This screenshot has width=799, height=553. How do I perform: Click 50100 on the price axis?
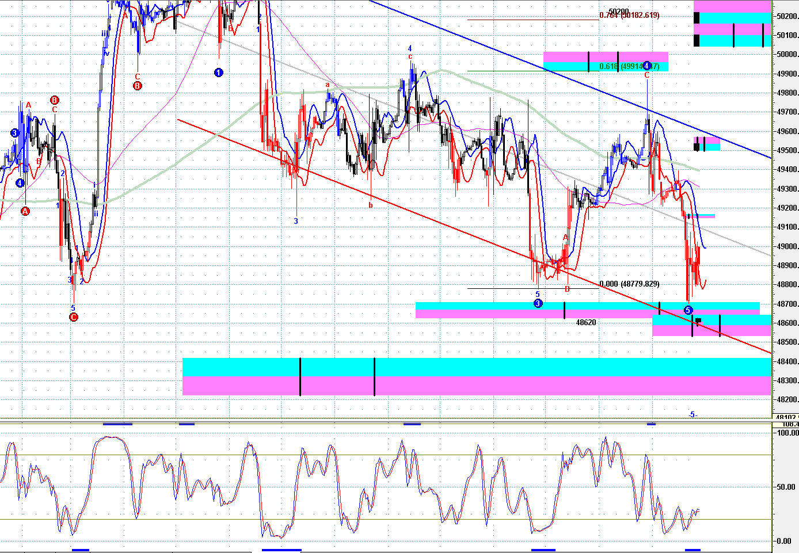tap(786, 35)
